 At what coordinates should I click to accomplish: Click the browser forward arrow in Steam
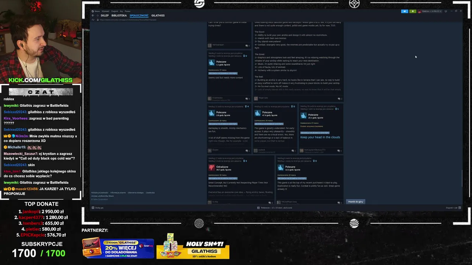97,15
